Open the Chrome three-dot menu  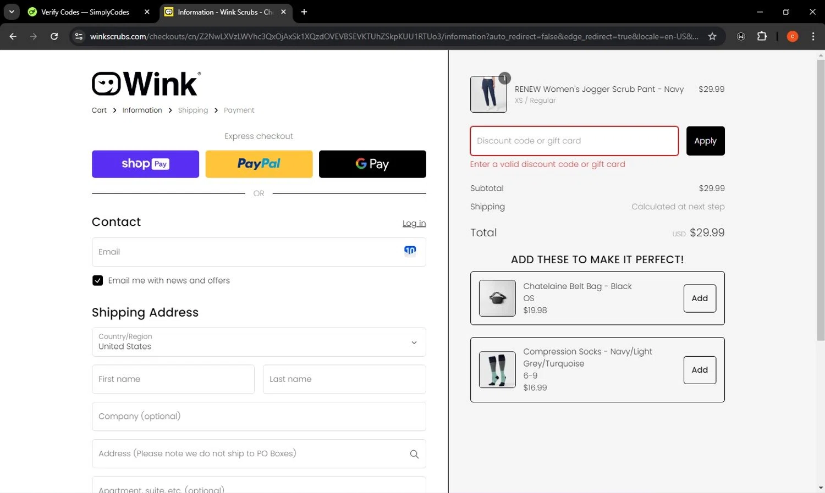813,36
